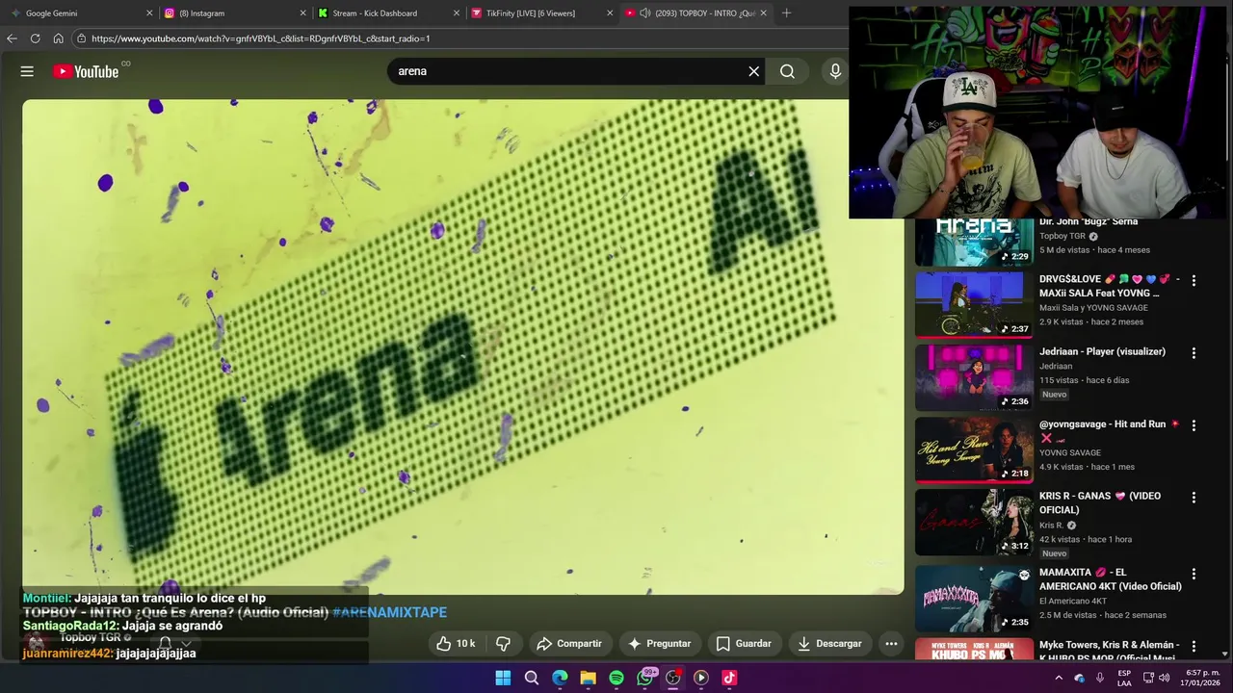1233x693 pixels.
Task: Open the Hit and Run video thumbnail
Action: (x=974, y=449)
